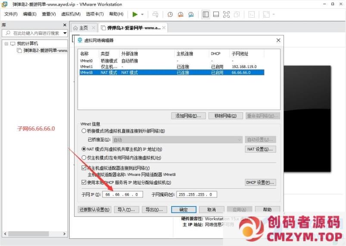Collapse the 我的计算机 tree node
The image size is (346, 246).
coord(6,43)
